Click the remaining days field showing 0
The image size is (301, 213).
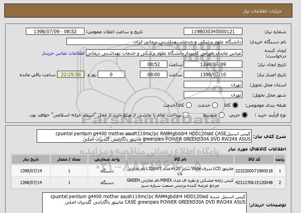pyautogui.click(x=111, y=75)
